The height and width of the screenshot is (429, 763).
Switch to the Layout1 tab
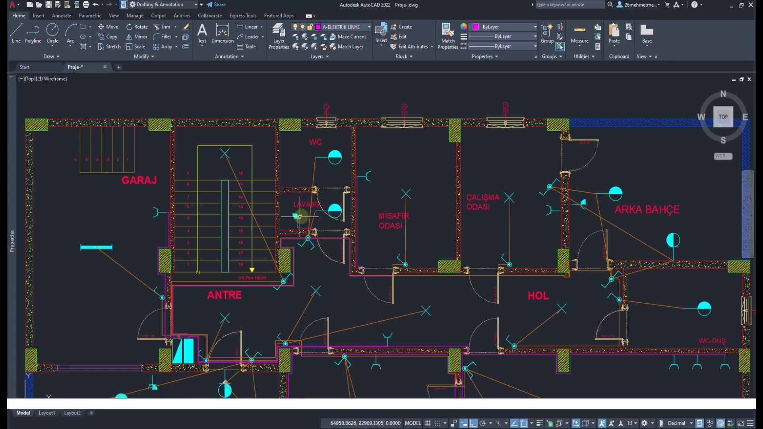click(47, 413)
